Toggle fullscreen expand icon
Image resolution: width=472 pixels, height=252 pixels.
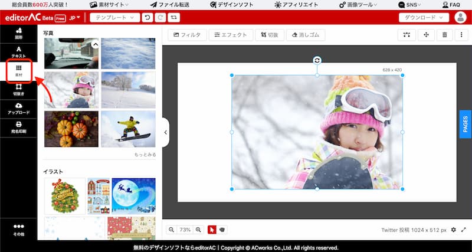tap(464, 230)
